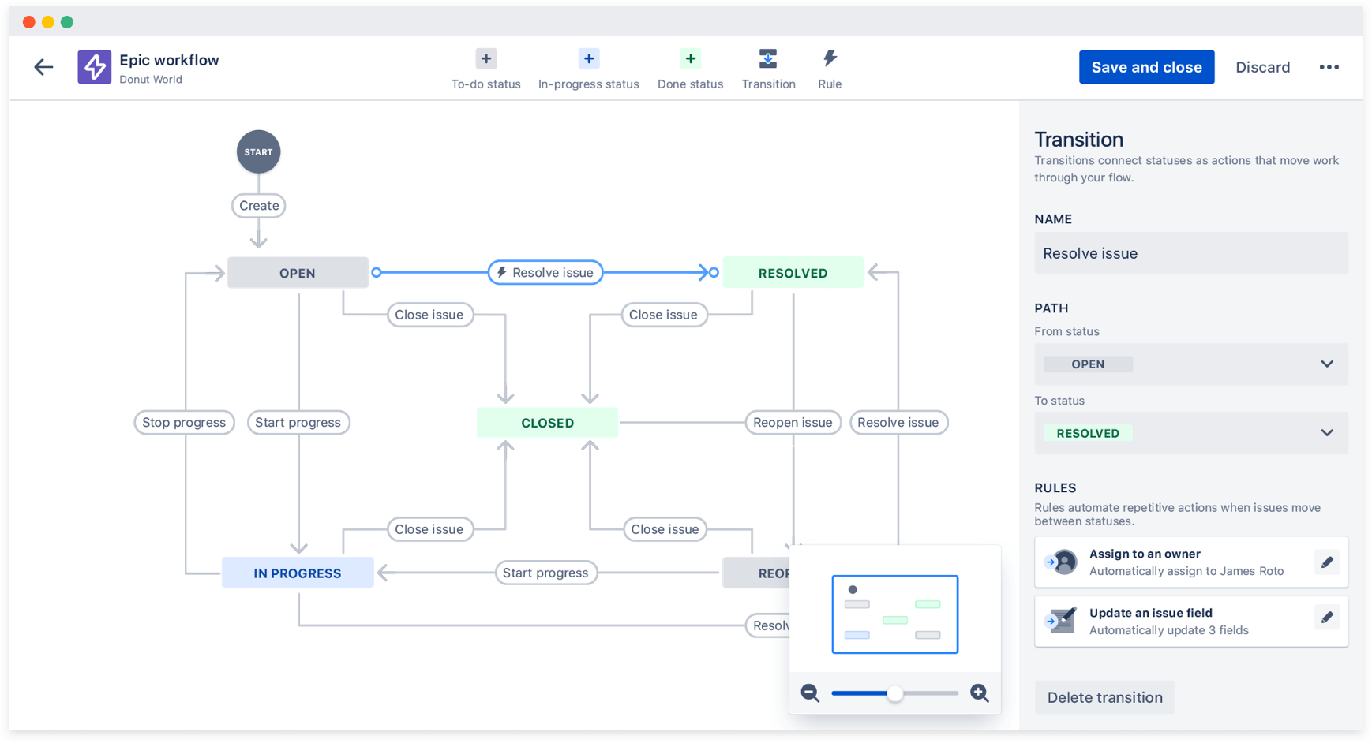Screen dimensions: 1372x743
Task: Click the lightning icon on the Resolve issue transition
Action: (x=500, y=272)
